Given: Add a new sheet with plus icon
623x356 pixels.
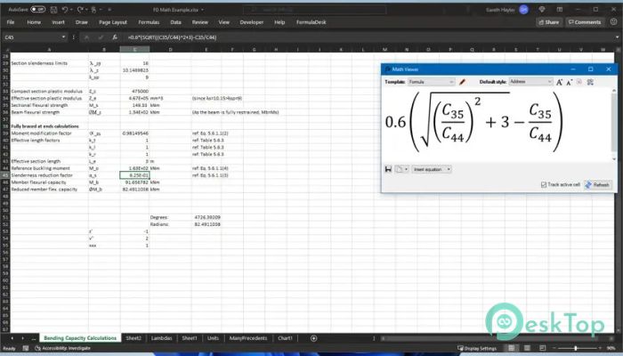Looking at the screenshot, I should [313, 338].
